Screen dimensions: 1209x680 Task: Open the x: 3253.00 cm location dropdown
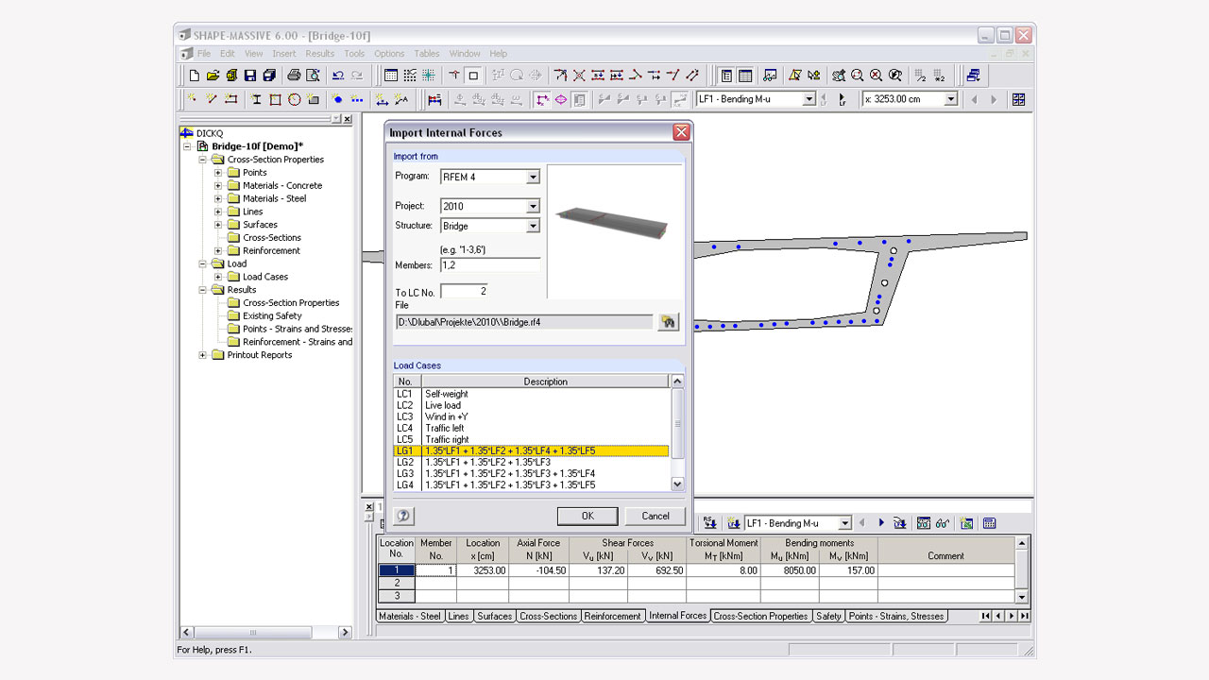coord(950,99)
